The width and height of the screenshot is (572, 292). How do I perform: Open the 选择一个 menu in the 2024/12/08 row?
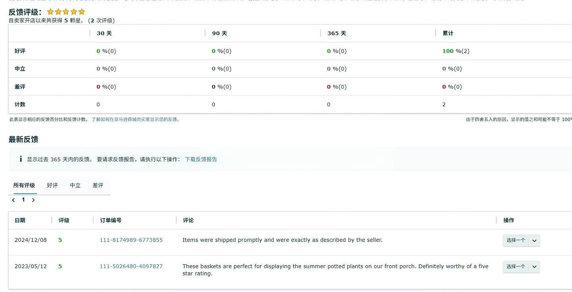point(515,240)
